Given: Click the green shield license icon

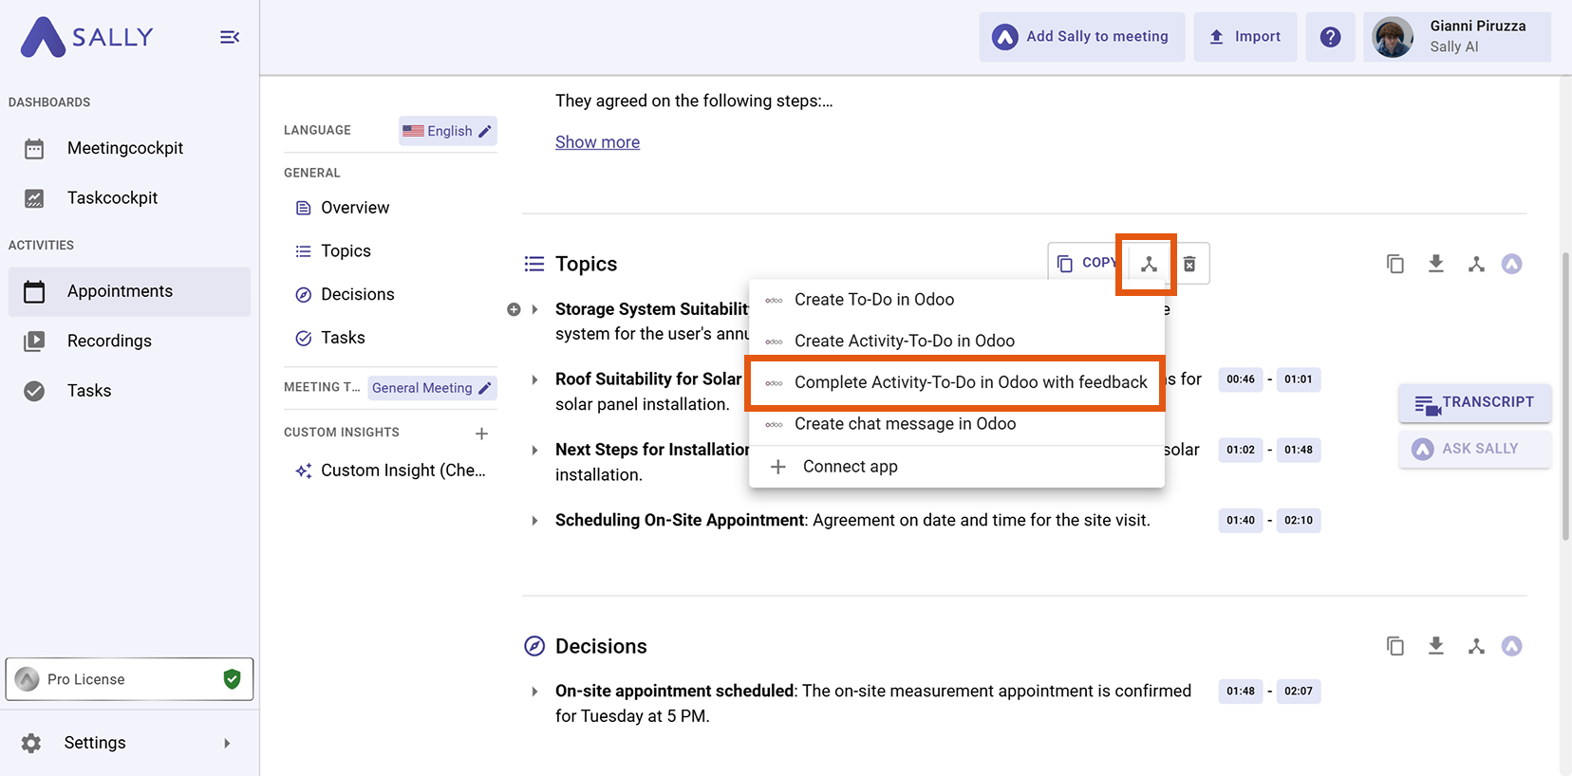Looking at the screenshot, I should (232, 678).
